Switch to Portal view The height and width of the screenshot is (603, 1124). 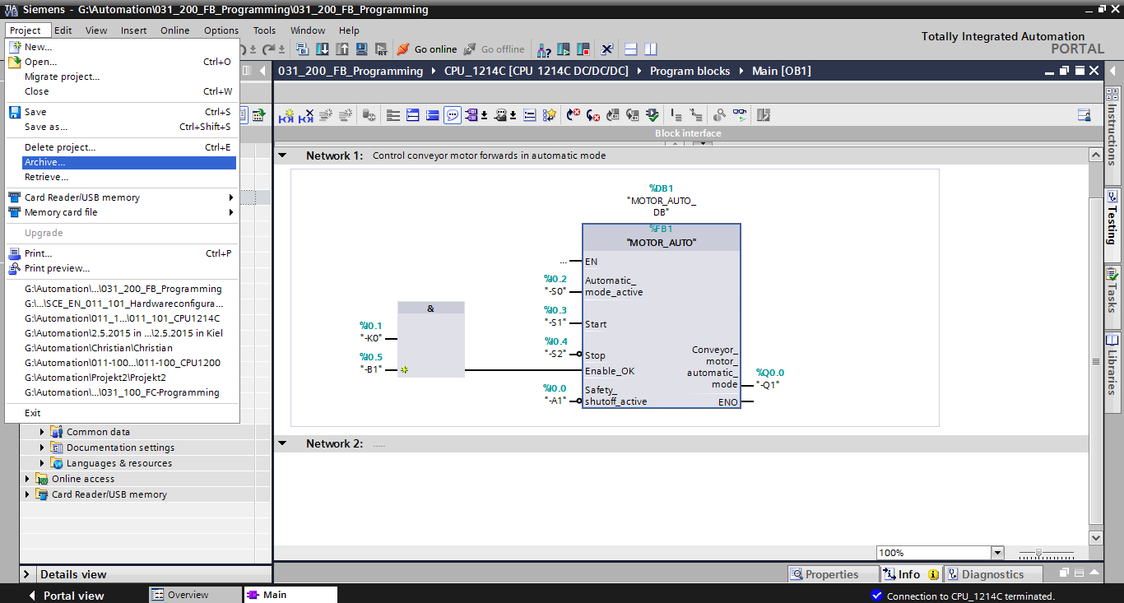pyautogui.click(x=66, y=595)
